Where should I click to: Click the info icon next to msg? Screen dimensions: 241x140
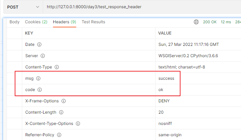pyautogui.click(x=38, y=78)
